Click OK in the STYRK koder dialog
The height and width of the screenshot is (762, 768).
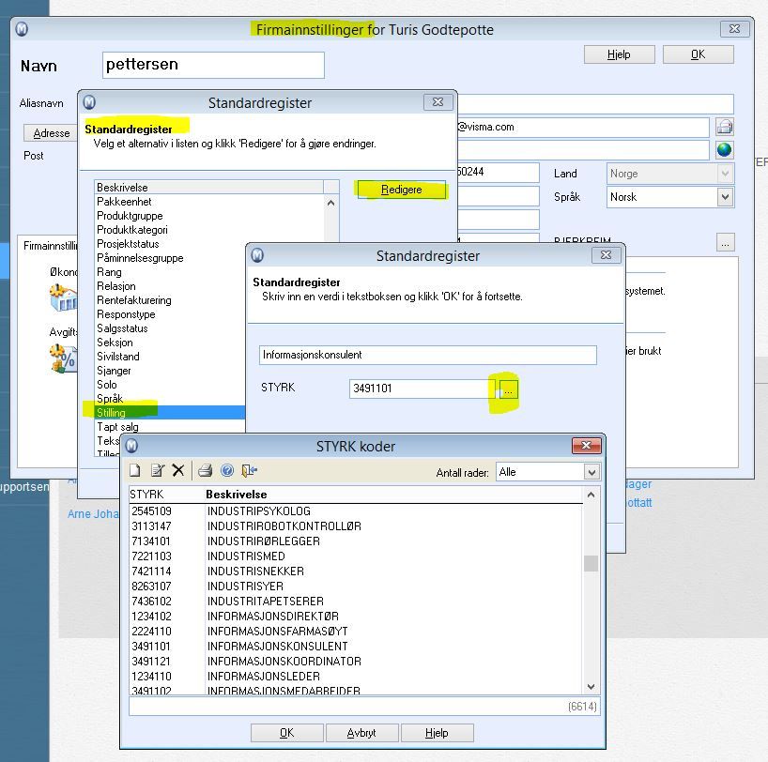[x=287, y=733]
